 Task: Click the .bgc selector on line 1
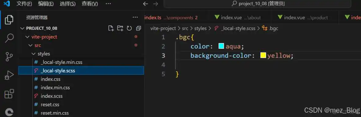pyautogui.click(x=183, y=37)
